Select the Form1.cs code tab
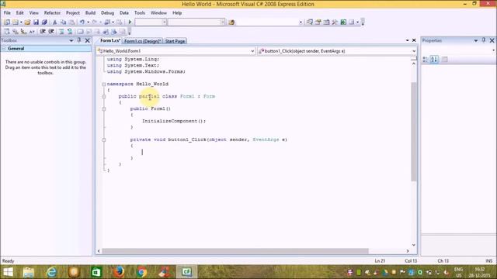The width and height of the screenshot is (497, 279). tap(110, 40)
